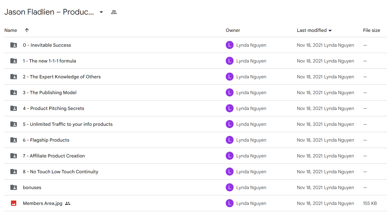Click the '0 - Inevitable Success' folder icon

coord(14,45)
